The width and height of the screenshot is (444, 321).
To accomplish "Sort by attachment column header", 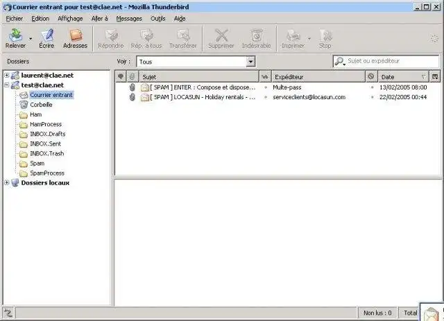I will [x=133, y=76].
